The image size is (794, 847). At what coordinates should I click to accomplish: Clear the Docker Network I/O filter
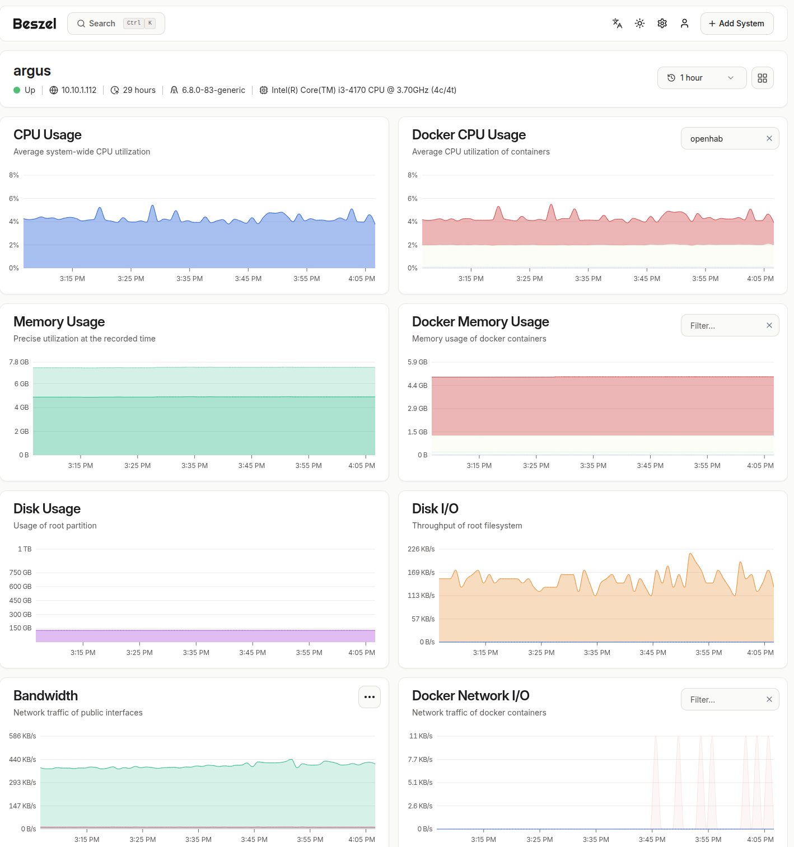pyautogui.click(x=769, y=700)
